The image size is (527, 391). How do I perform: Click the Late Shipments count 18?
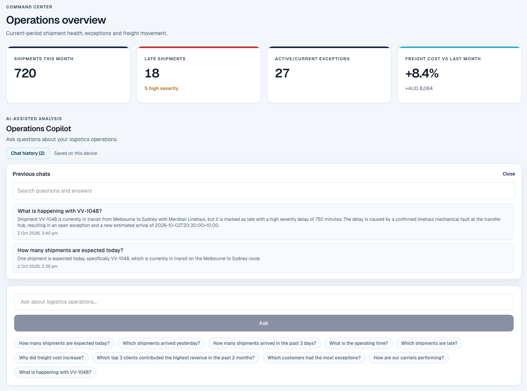pos(152,73)
